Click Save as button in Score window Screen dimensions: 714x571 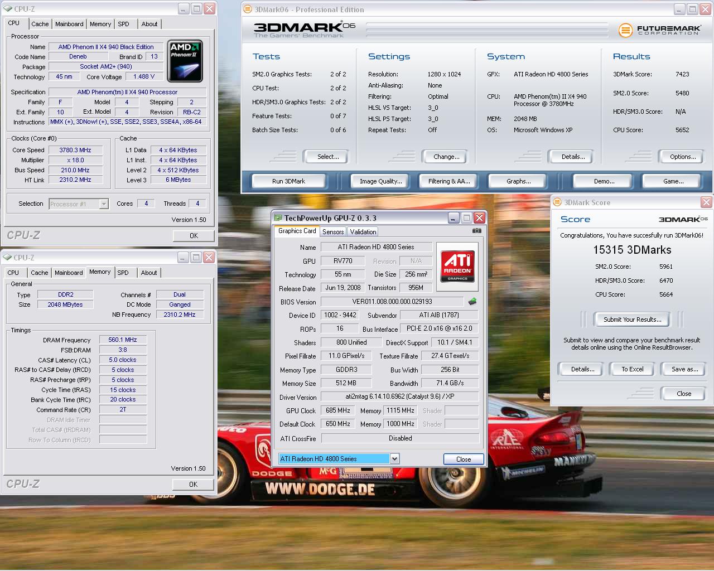(x=684, y=369)
